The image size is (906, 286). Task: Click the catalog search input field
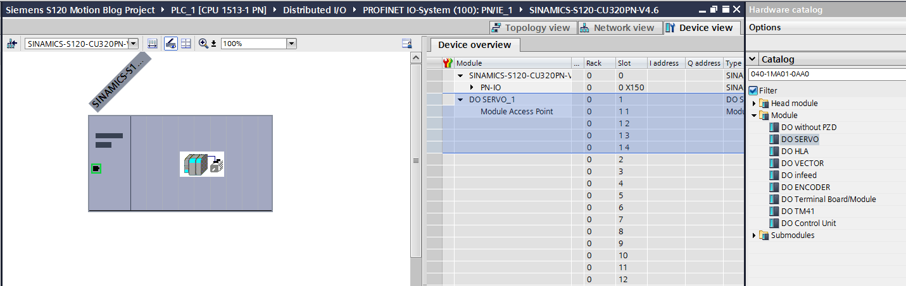[x=826, y=74]
